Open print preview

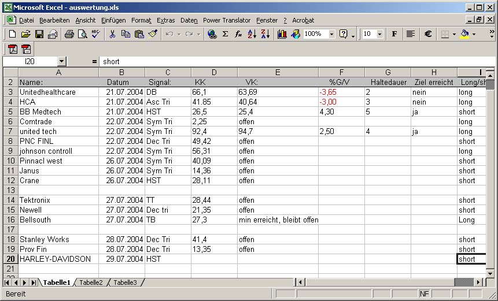pos(82,34)
